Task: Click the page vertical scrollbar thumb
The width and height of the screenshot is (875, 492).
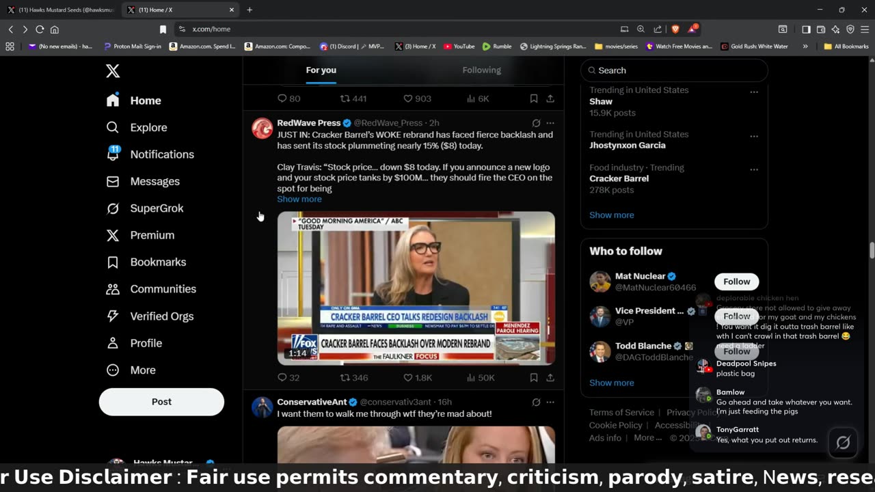Action: (872, 250)
